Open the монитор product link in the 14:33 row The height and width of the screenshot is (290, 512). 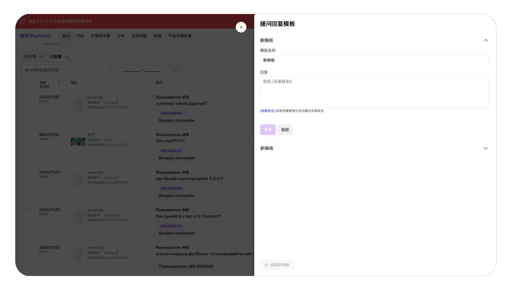[95, 97]
